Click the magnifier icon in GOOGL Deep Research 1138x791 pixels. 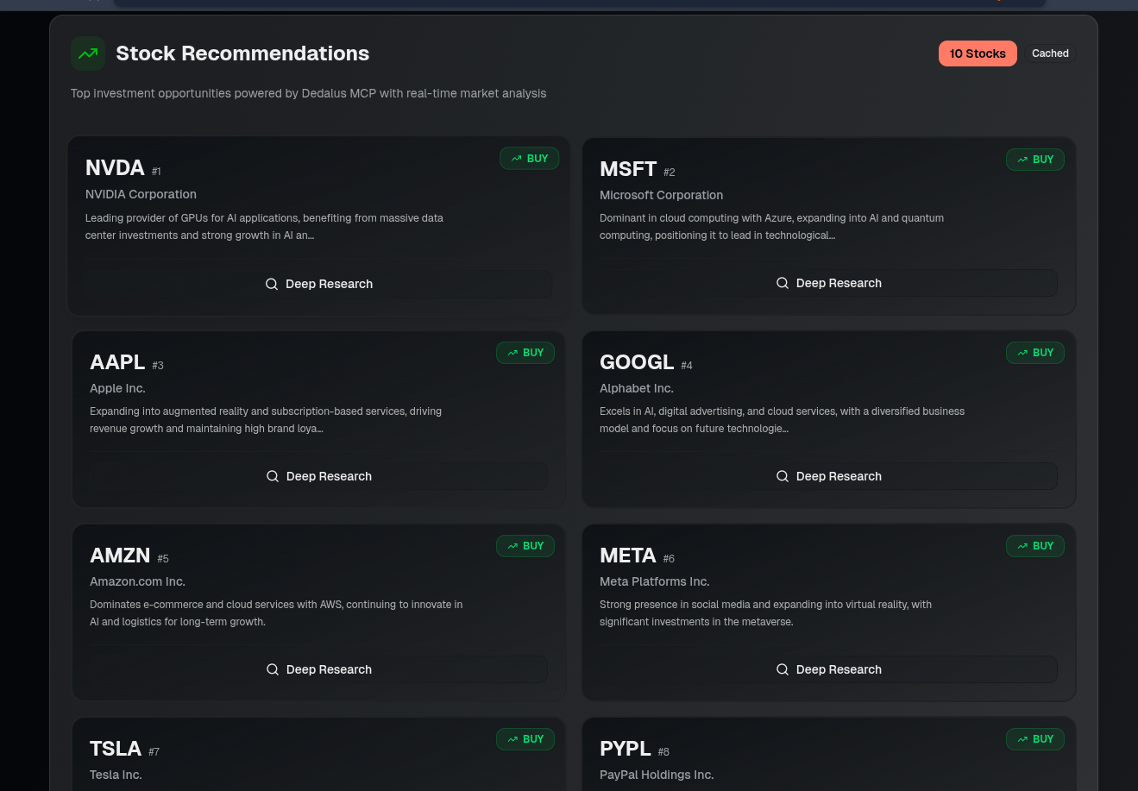pyautogui.click(x=783, y=476)
